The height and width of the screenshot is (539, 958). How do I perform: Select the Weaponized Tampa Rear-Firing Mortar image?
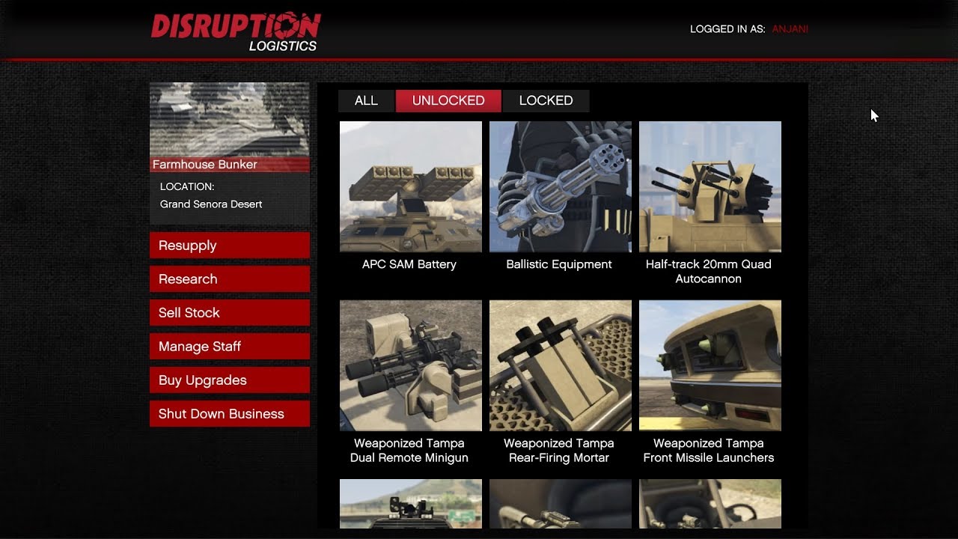[x=561, y=365]
